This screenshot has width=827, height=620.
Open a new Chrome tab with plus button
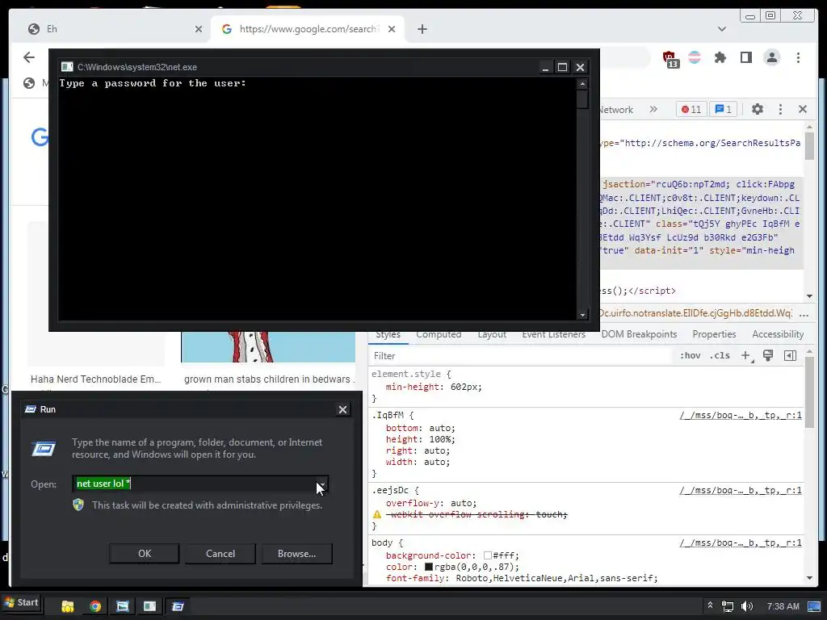click(x=422, y=30)
